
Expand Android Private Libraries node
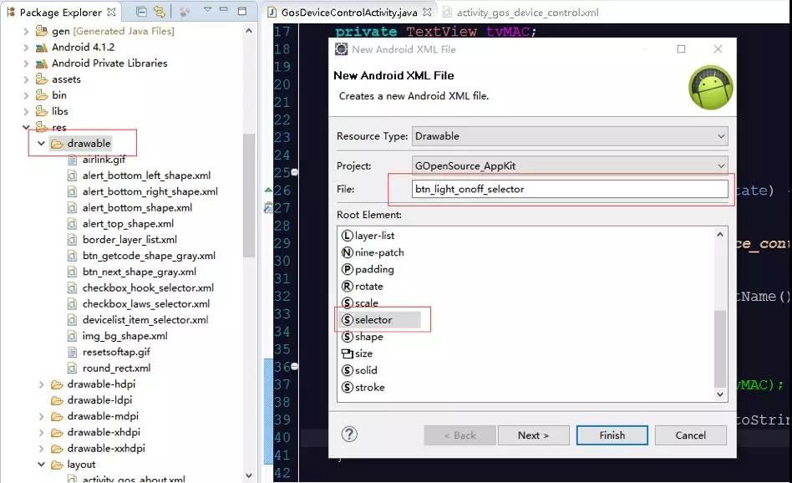tap(26, 64)
